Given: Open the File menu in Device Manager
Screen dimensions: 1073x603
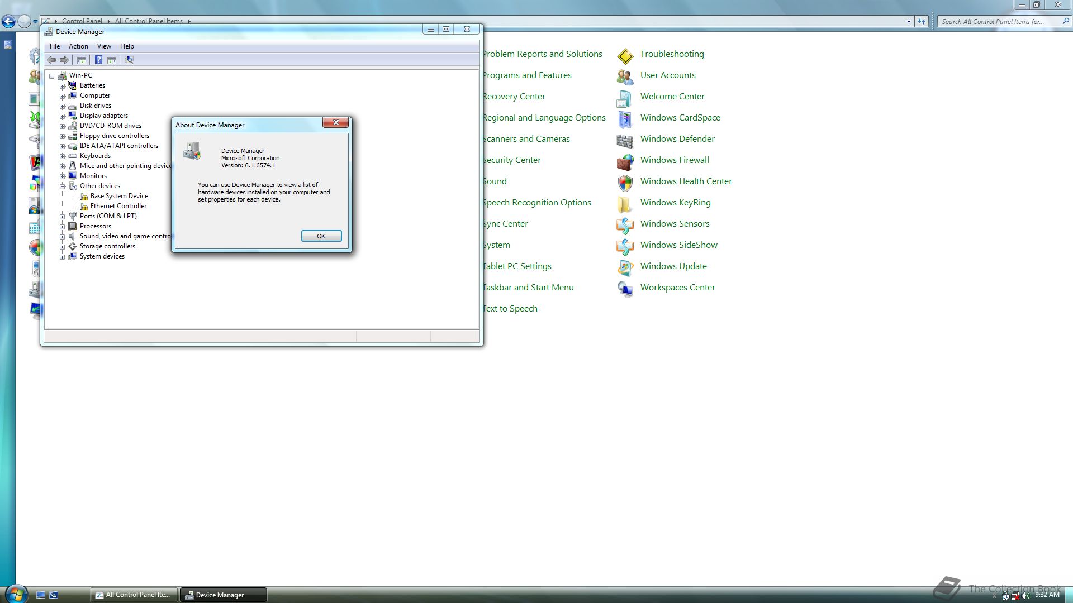Looking at the screenshot, I should (55, 46).
